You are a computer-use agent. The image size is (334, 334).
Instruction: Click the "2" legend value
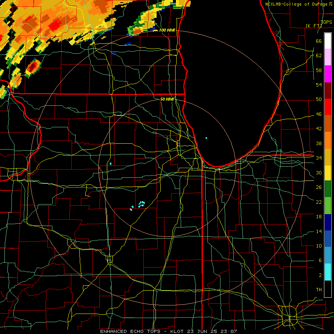(x=320, y=275)
